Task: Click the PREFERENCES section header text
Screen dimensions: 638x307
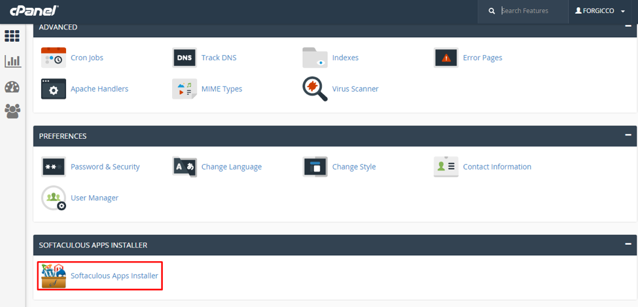Action: [63, 136]
